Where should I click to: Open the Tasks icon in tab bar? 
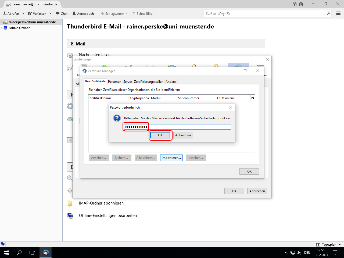(x=301, y=4)
